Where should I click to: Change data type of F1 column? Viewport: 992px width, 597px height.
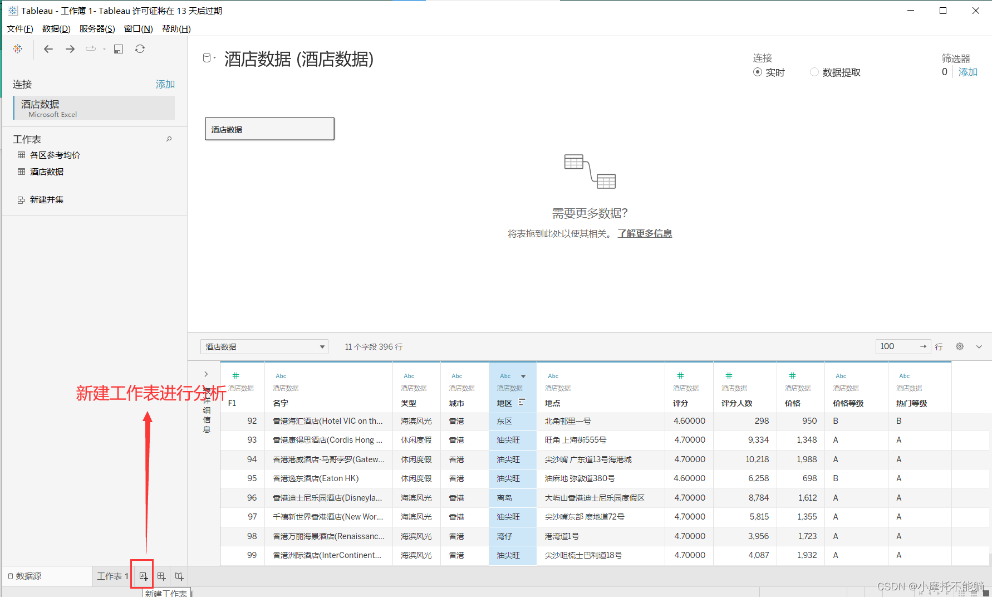pos(236,376)
